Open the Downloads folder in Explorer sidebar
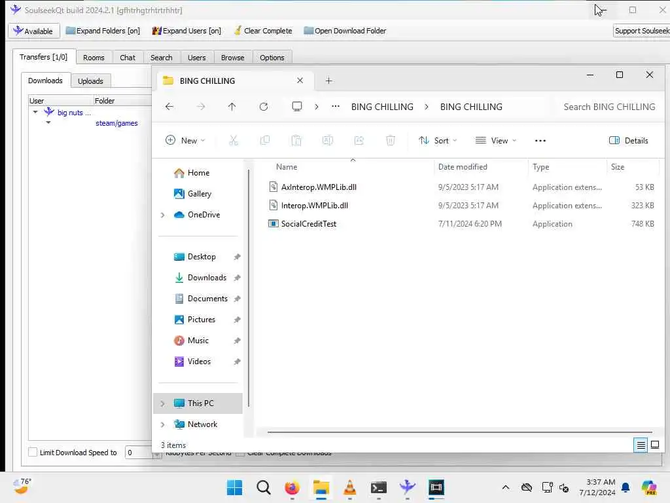The image size is (670, 503). (201, 278)
